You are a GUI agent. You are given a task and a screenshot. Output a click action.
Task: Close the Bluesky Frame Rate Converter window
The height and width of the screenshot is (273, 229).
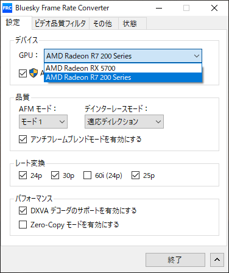[x=214, y=8]
